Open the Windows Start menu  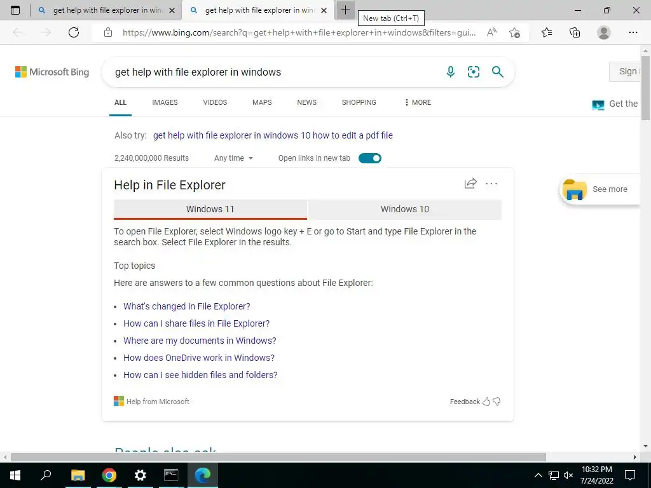tap(15, 475)
